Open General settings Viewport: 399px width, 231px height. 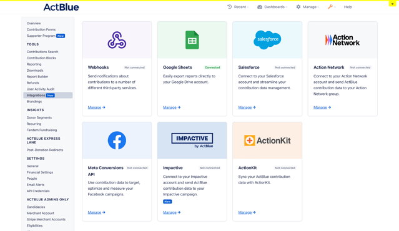tap(32, 166)
